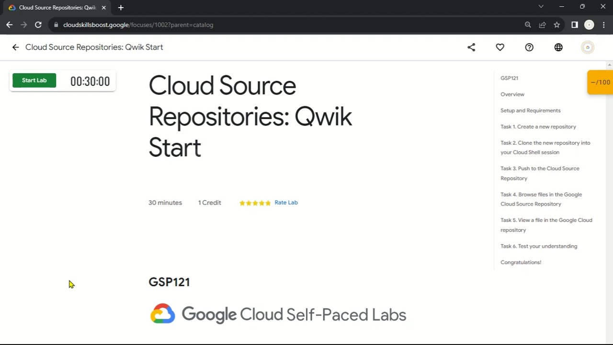Open a new browser tab
Viewport: 613px width, 345px height.
click(121, 8)
